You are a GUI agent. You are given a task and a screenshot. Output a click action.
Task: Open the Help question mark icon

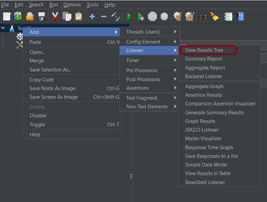coord(240,16)
